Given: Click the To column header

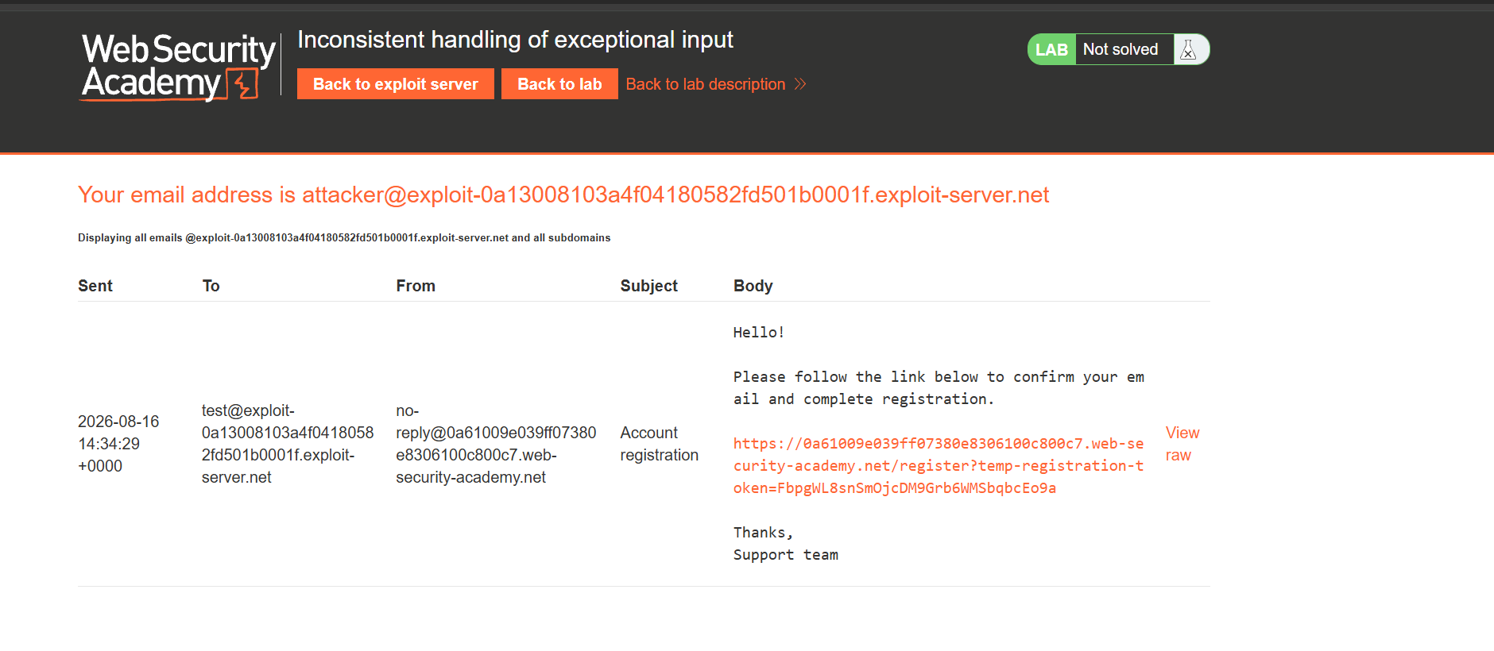Looking at the screenshot, I should click(211, 286).
